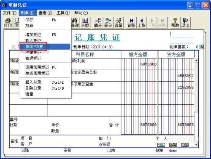Click the 合计 debit total 6878988

point(148,125)
